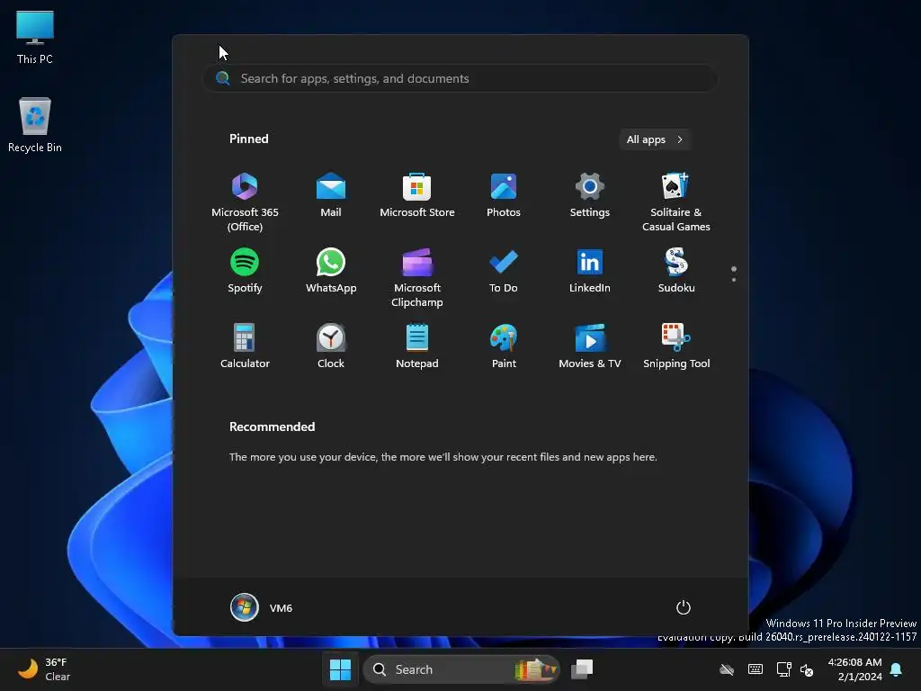Launch Calculator

click(x=245, y=346)
